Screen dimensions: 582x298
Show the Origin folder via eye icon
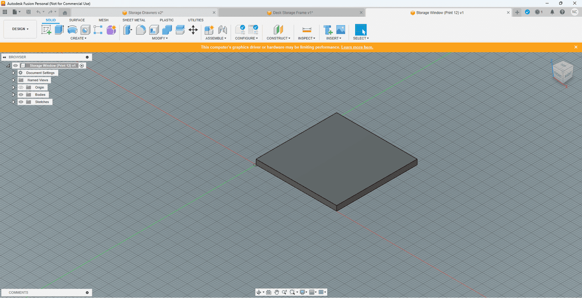pyautogui.click(x=21, y=87)
